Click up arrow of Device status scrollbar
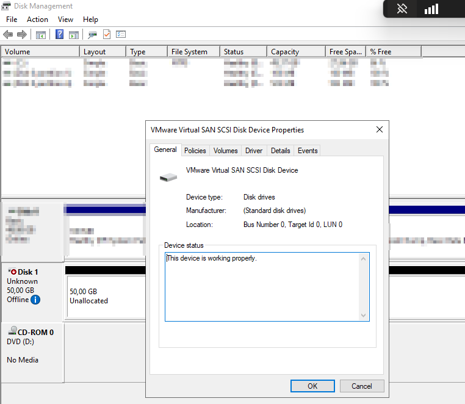 (363, 259)
